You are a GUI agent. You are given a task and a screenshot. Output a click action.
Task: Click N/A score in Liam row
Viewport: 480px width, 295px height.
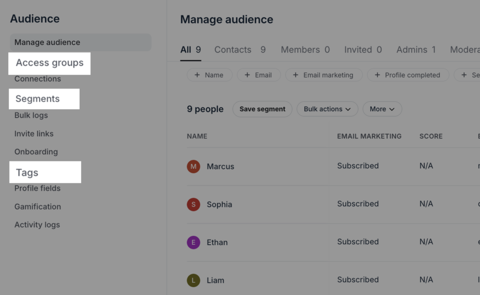point(426,280)
